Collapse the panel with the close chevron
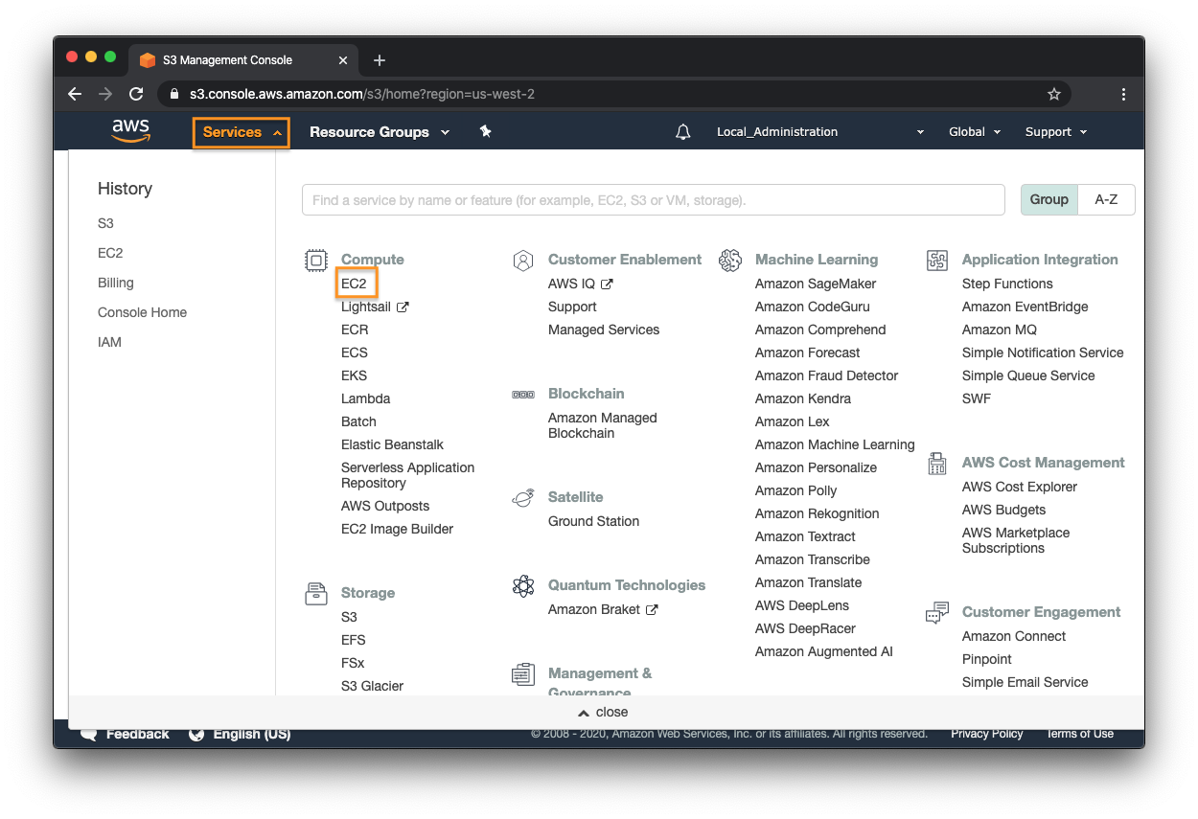This screenshot has height=819, width=1198. pos(603,712)
